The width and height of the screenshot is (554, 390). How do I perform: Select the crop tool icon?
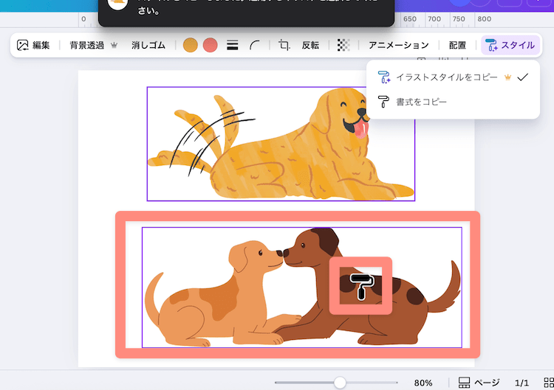click(x=284, y=45)
